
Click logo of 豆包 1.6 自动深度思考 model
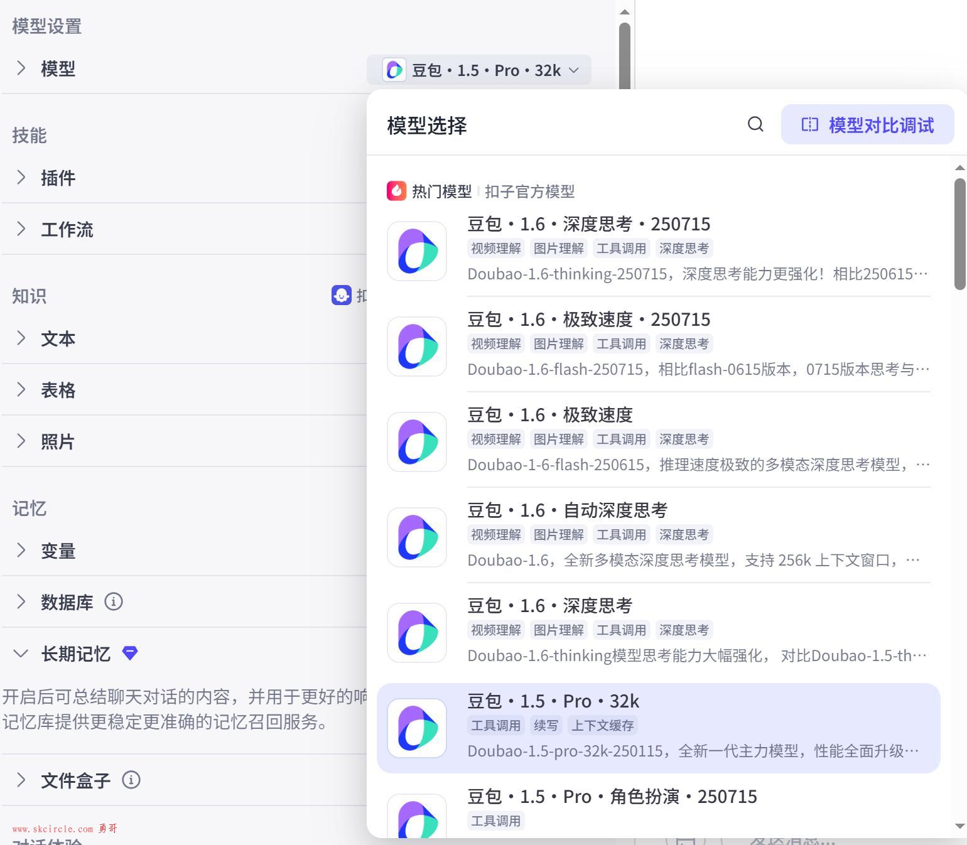(x=417, y=537)
